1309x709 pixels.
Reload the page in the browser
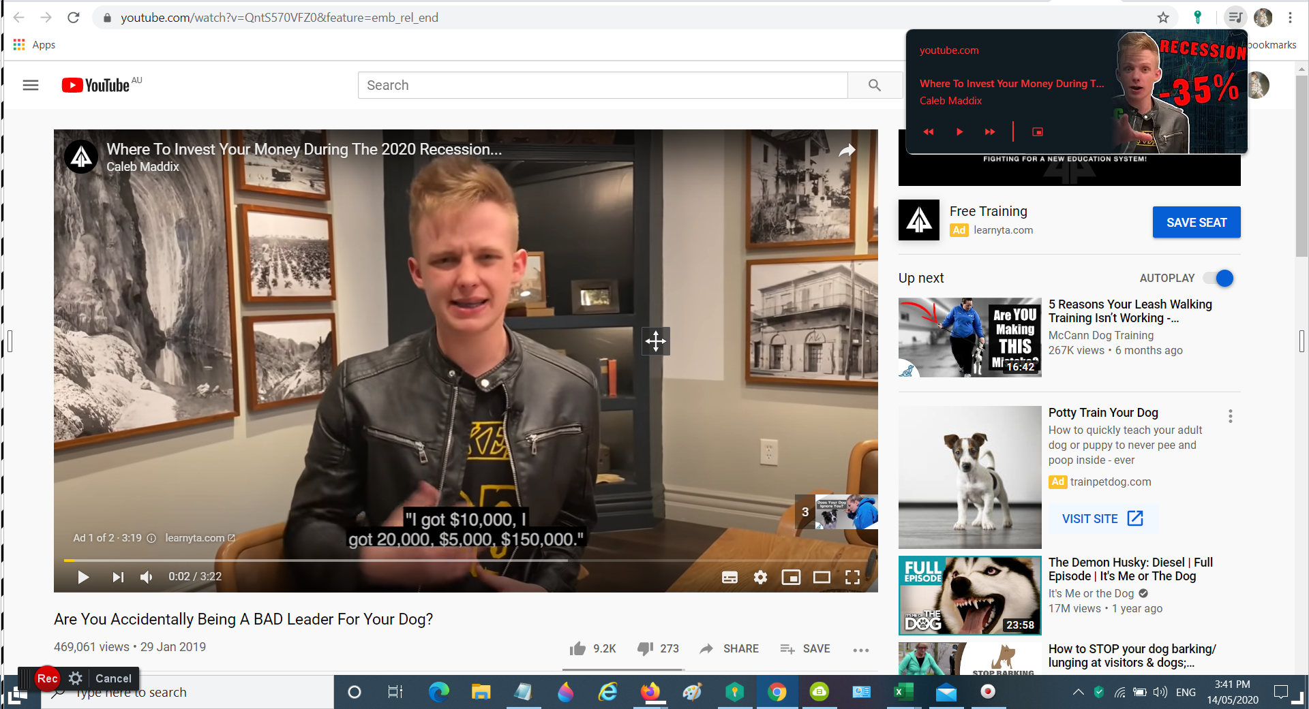74,18
